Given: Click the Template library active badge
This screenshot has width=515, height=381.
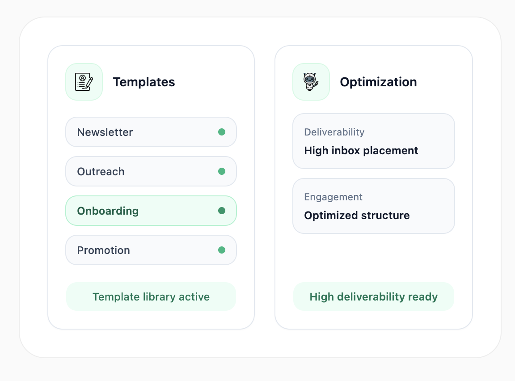Looking at the screenshot, I should (151, 296).
